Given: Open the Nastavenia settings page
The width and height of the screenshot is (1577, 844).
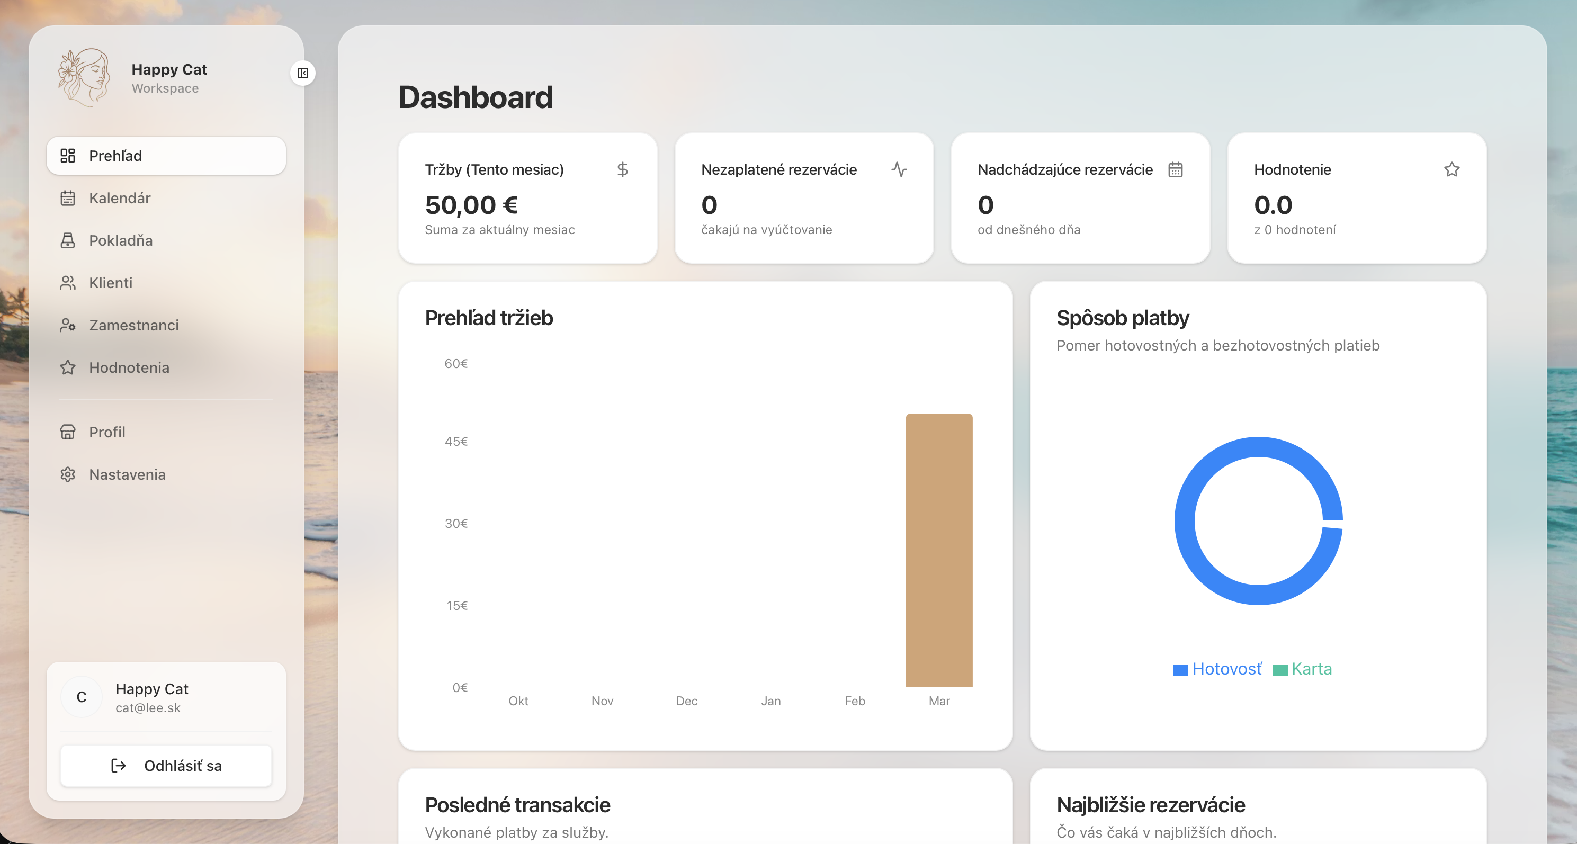Looking at the screenshot, I should 127,474.
